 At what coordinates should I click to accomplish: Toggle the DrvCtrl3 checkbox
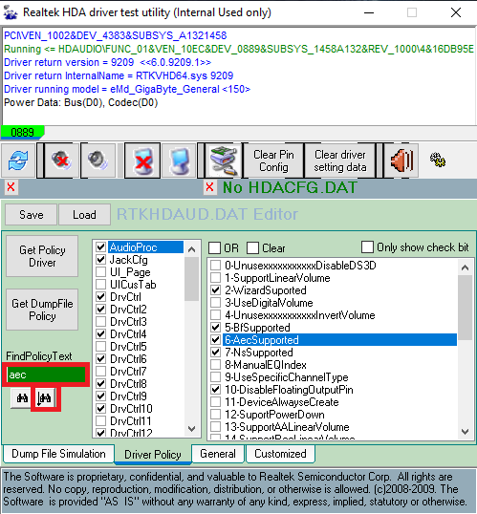coord(100,322)
